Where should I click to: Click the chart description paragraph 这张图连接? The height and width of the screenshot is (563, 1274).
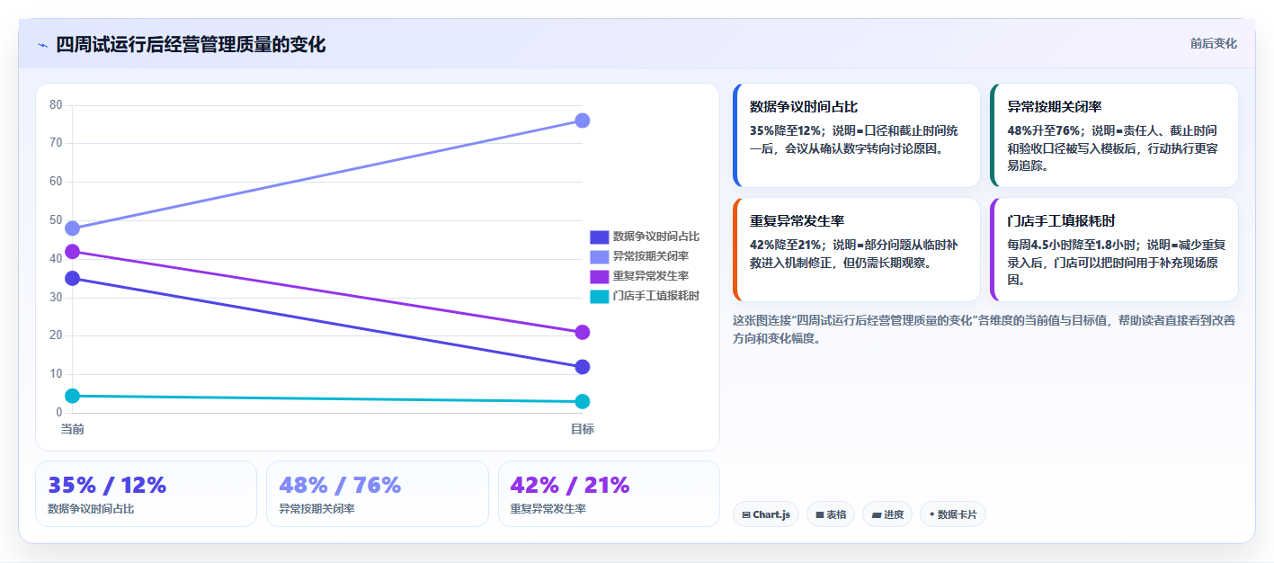(984, 329)
